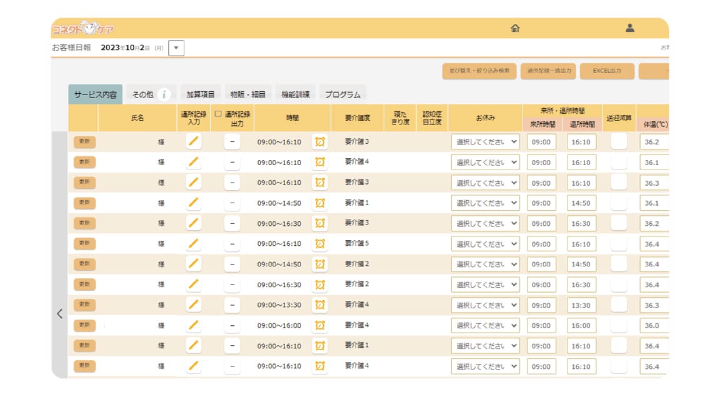
Task: Open the alarm clock icon for the 09:00～14:50 要介護1 row
Action: [320, 203]
